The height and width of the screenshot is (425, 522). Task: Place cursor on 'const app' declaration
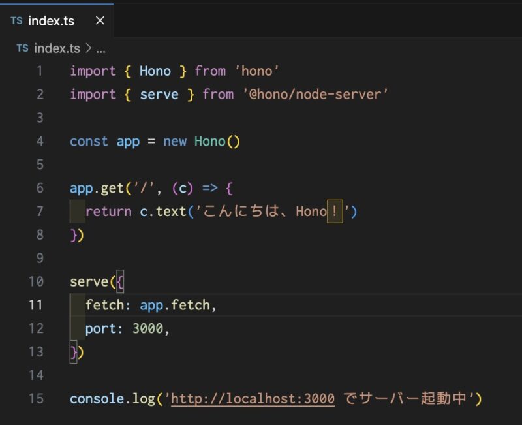[104, 141]
